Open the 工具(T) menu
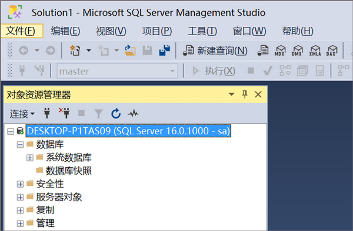Viewport: 353px width, 231px height. click(202, 31)
